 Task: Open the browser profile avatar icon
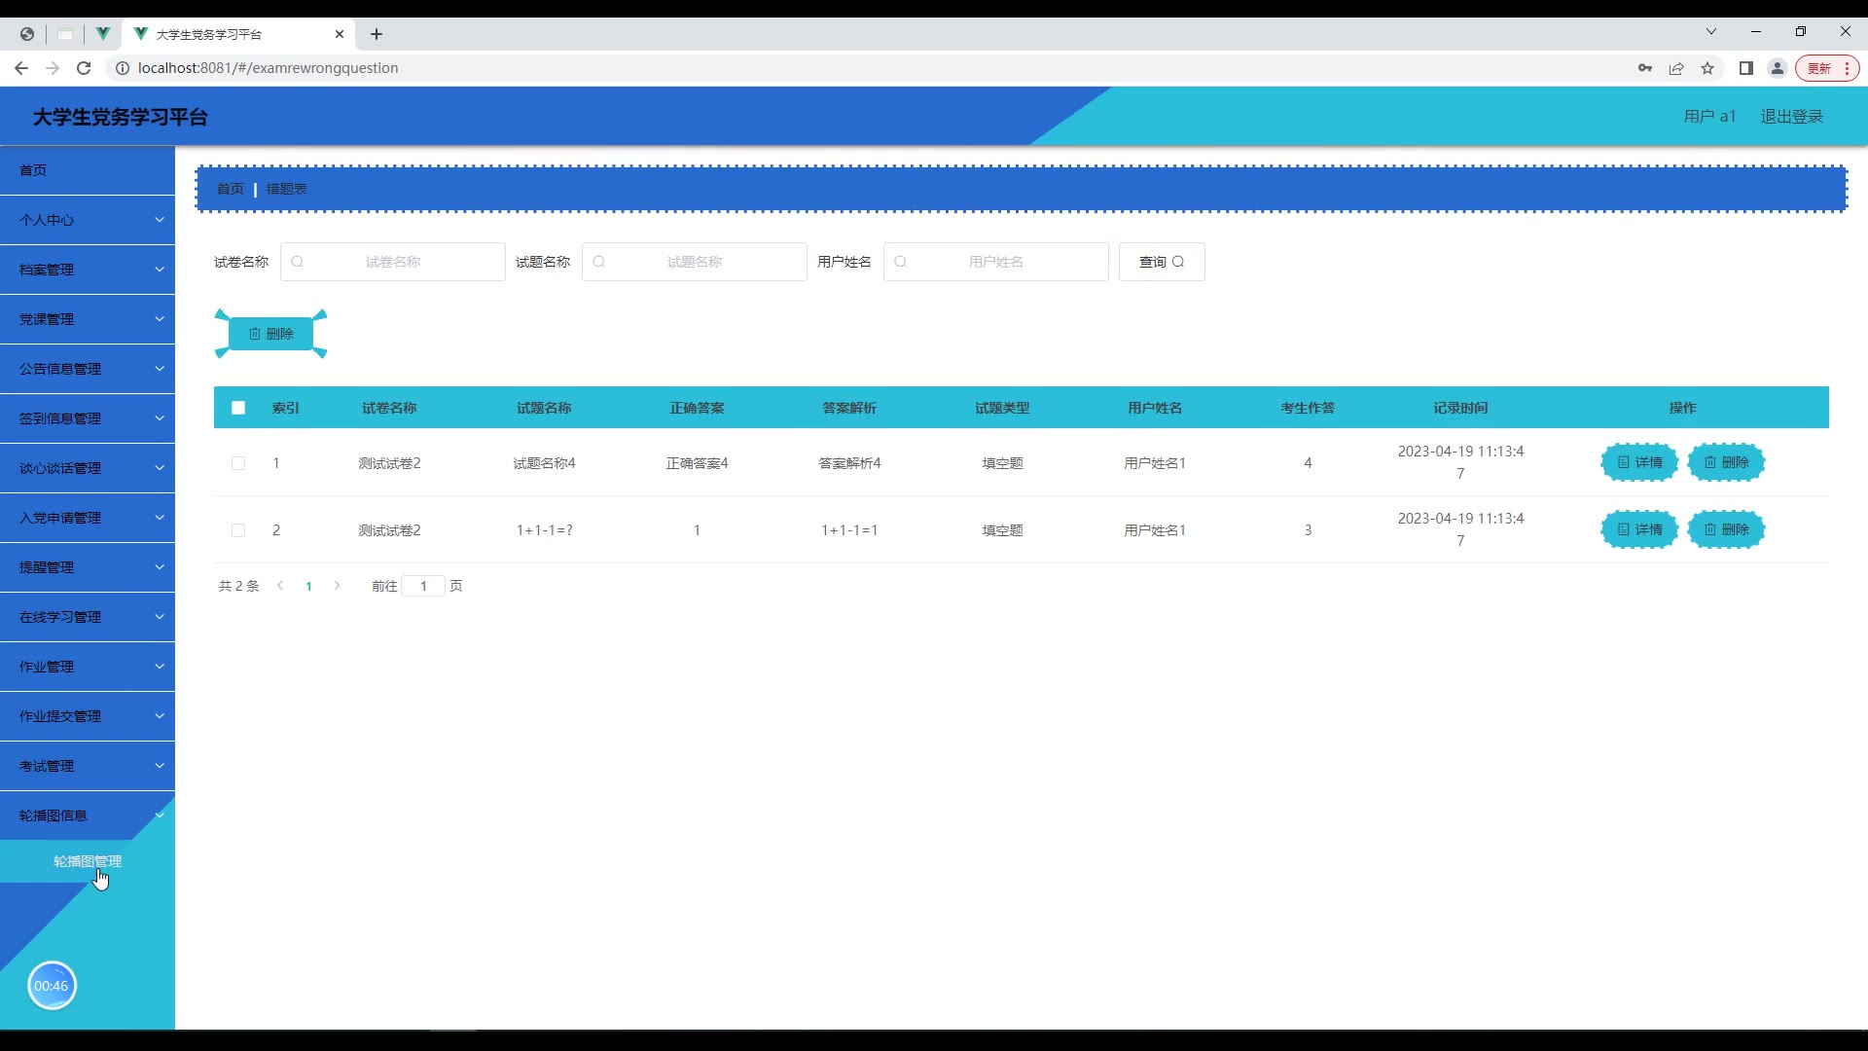point(1778,68)
